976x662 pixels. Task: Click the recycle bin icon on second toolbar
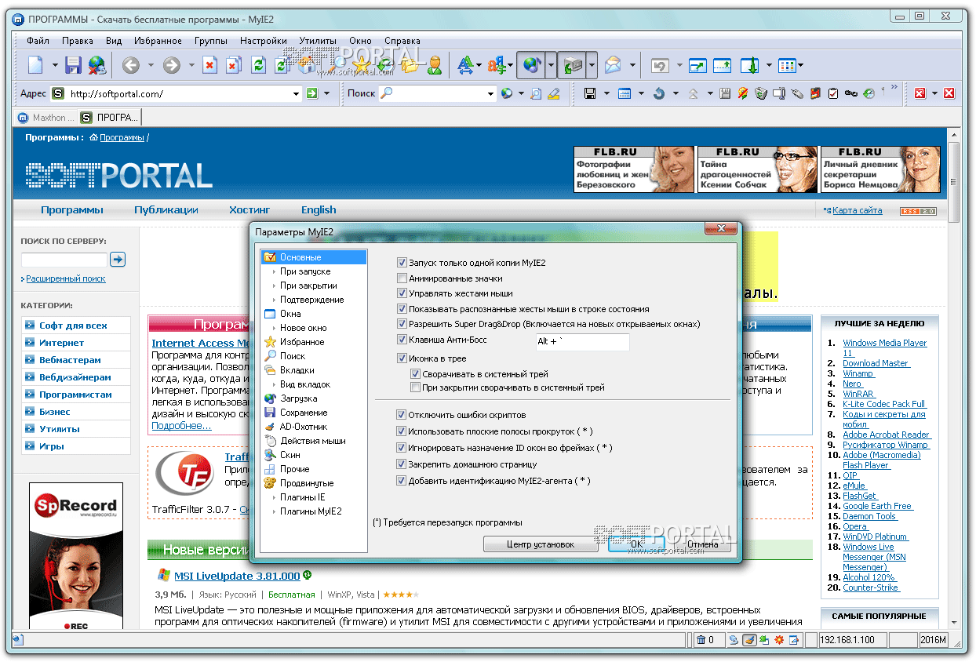pos(761,93)
